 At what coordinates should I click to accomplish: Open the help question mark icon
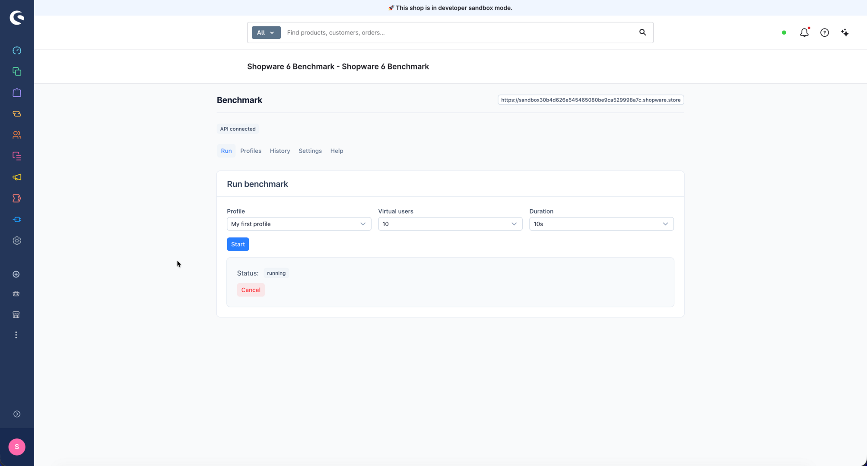825,32
